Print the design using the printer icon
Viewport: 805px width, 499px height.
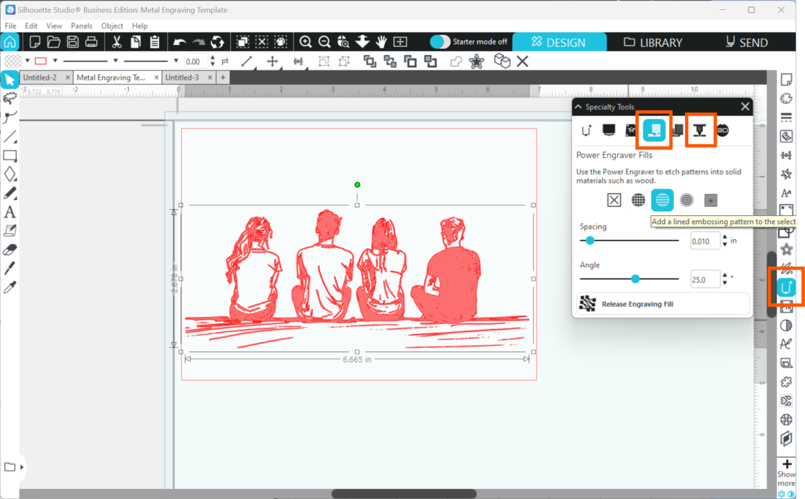(91, 42)
